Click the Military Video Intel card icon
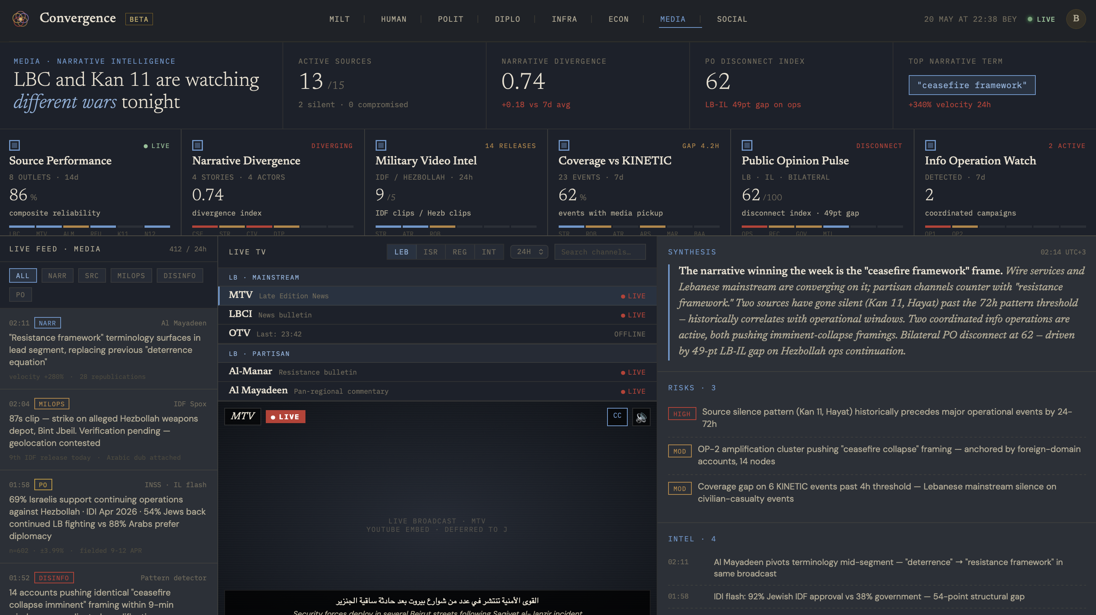 point(381,146)
